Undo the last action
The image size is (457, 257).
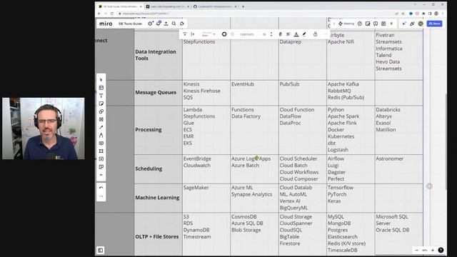pos(101,188)
